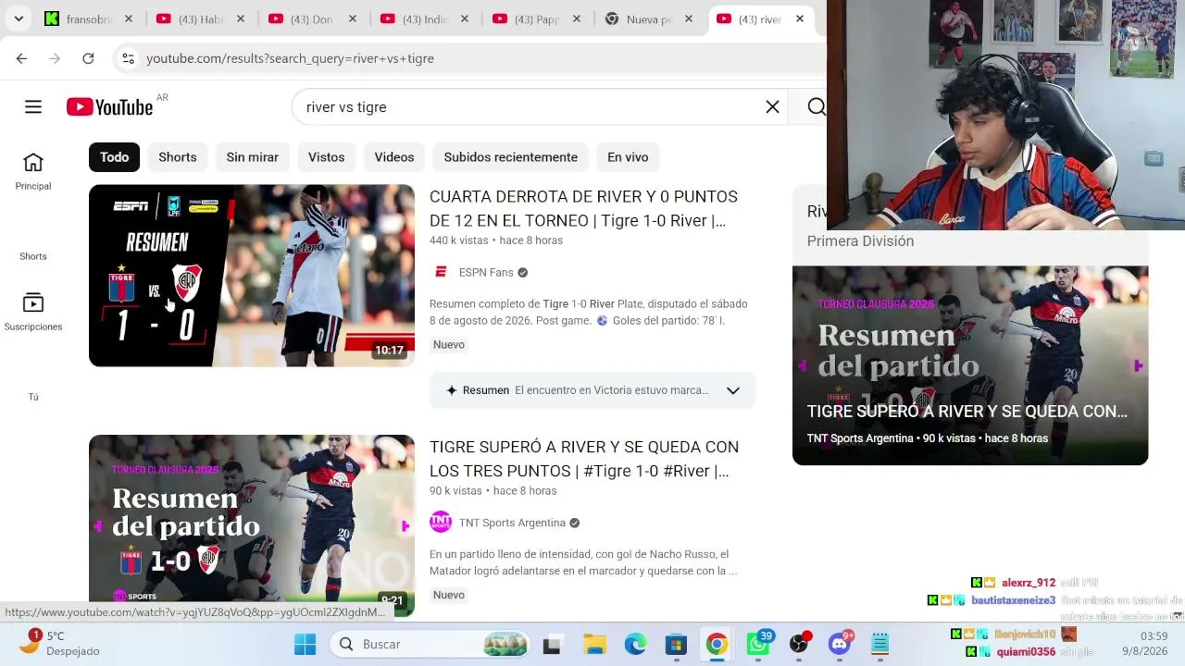Screen dimensions: 1185x666
Task: Close the fransobri tab
Action: point(129,18)
